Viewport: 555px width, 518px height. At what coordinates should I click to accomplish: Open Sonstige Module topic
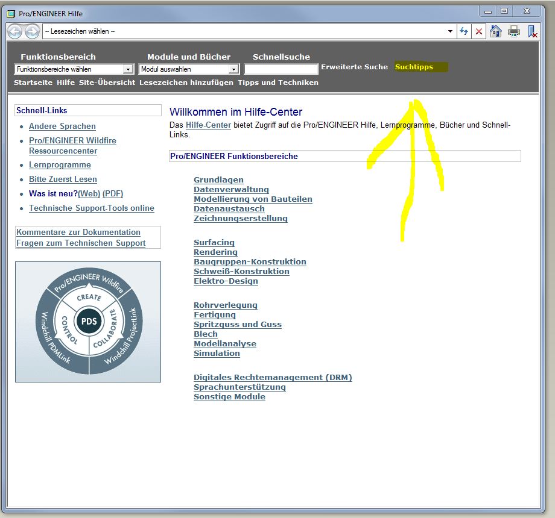point(229,397)
